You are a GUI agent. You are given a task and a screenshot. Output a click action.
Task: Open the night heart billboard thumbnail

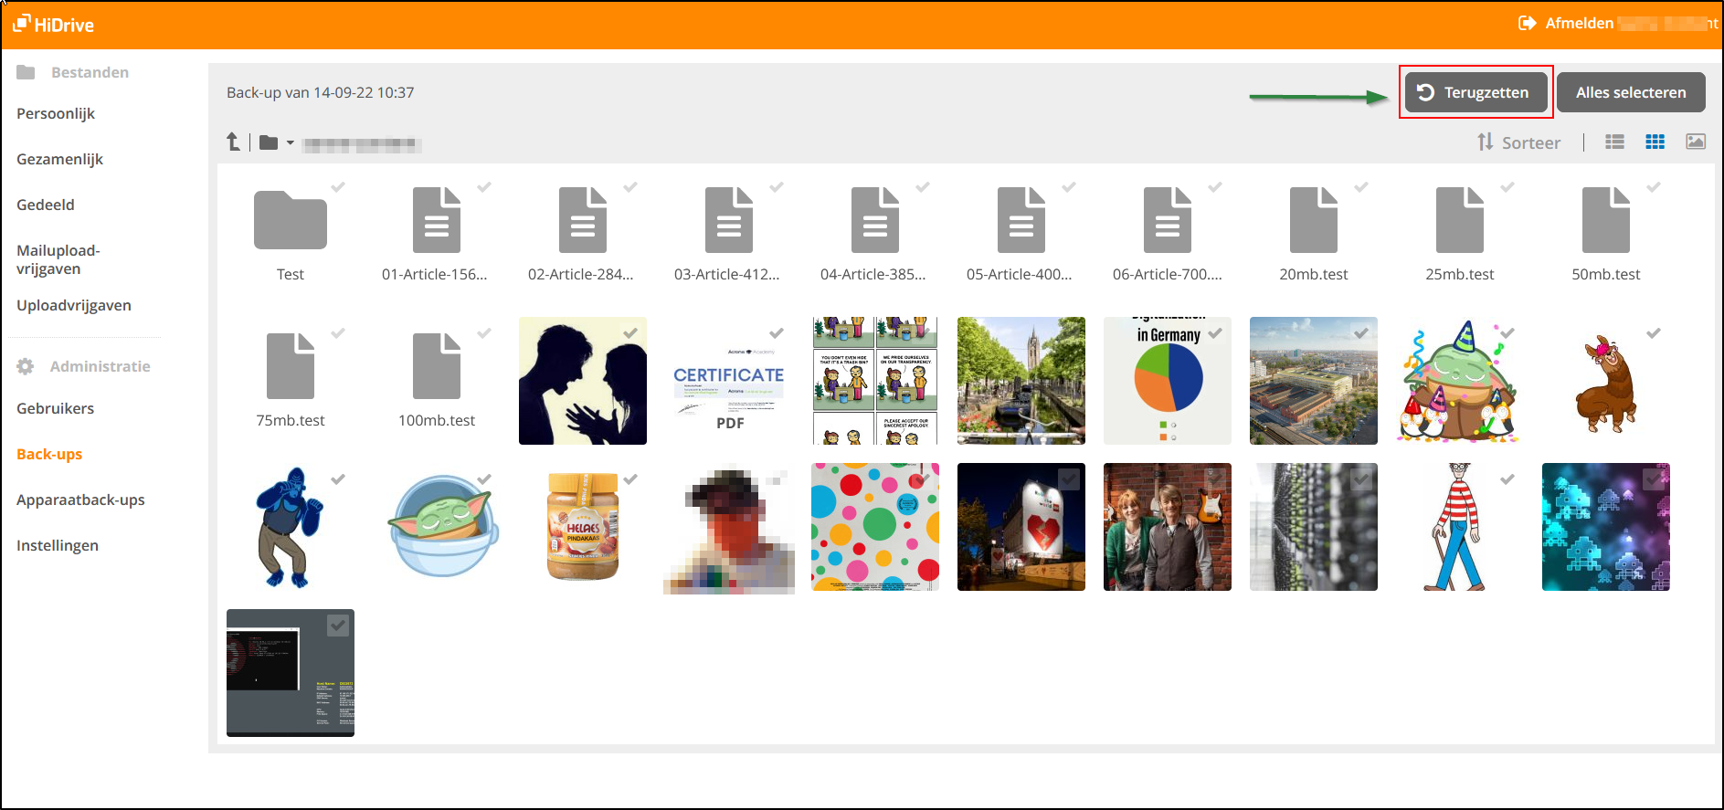1021,527
